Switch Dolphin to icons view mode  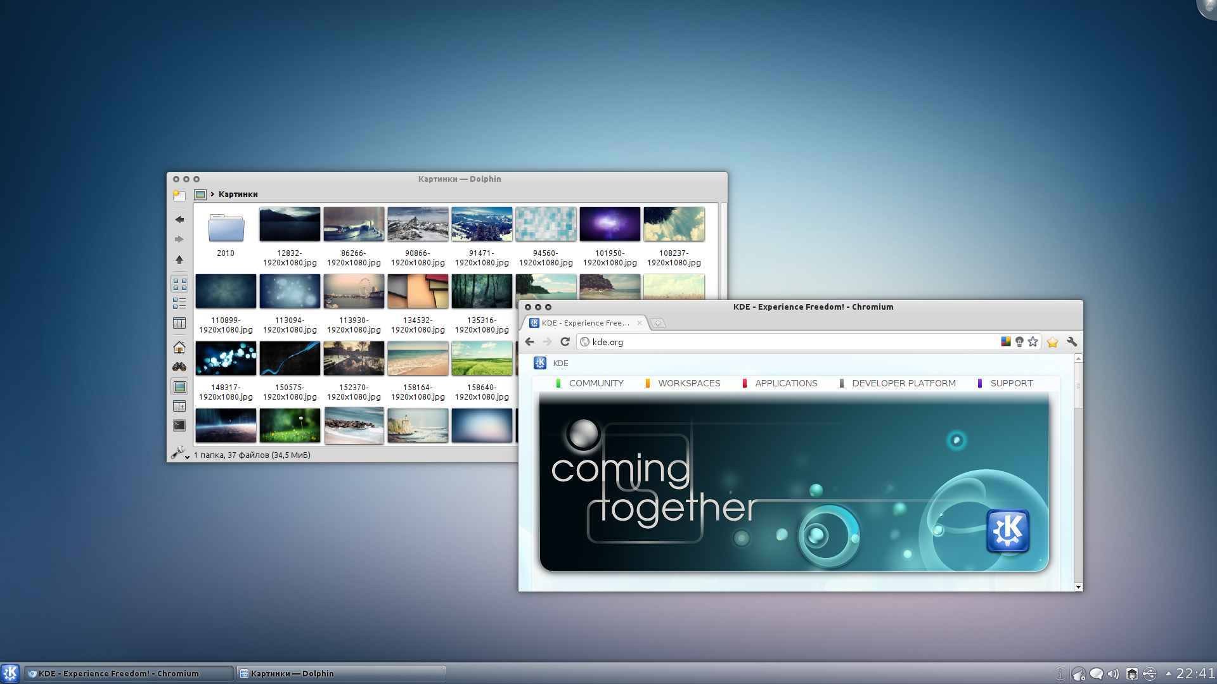click(x=179, y=284)
